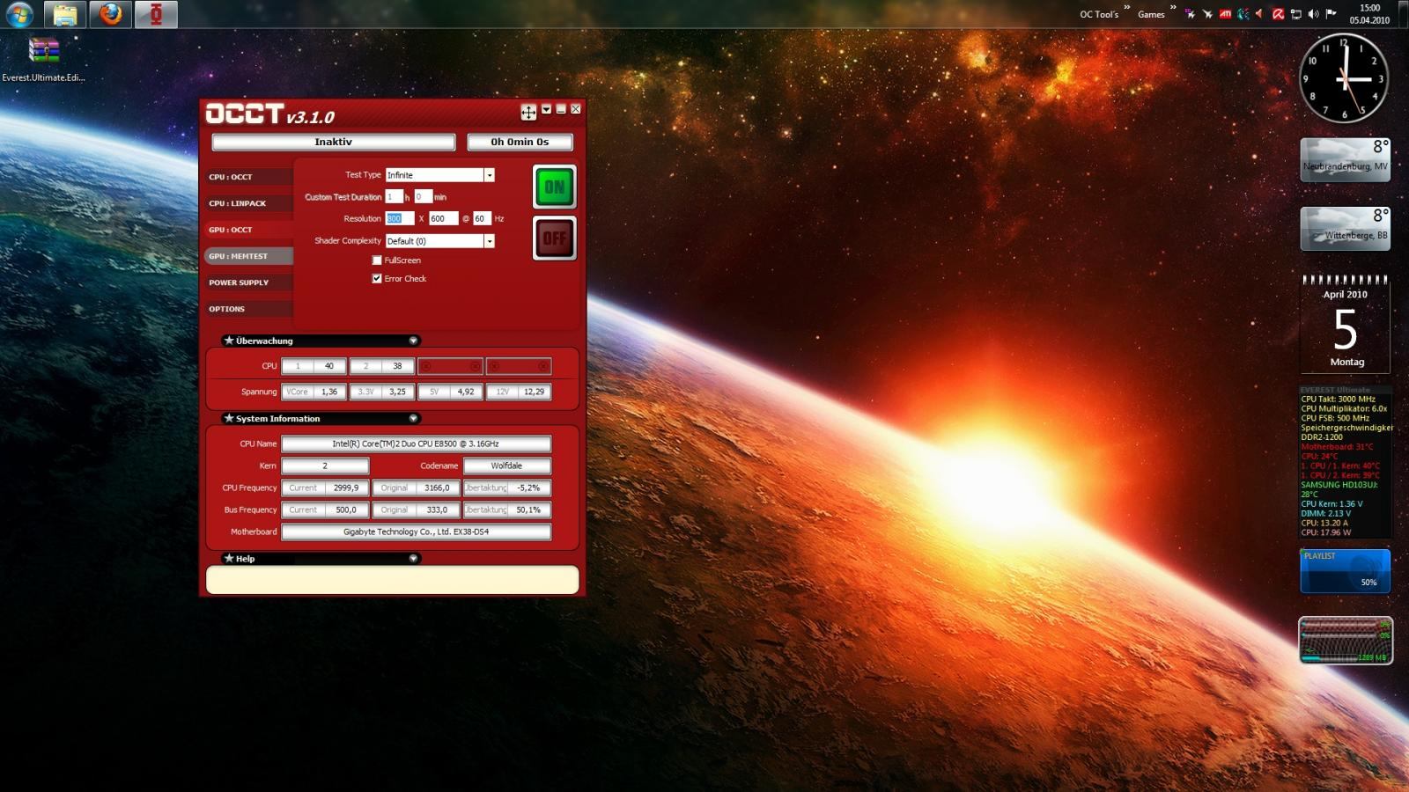The height and width of the screenshot is (792, 1409).
Task: Click the current CPU frequency 2999,9
Action: pyautogui.click(x=346, y=488)
